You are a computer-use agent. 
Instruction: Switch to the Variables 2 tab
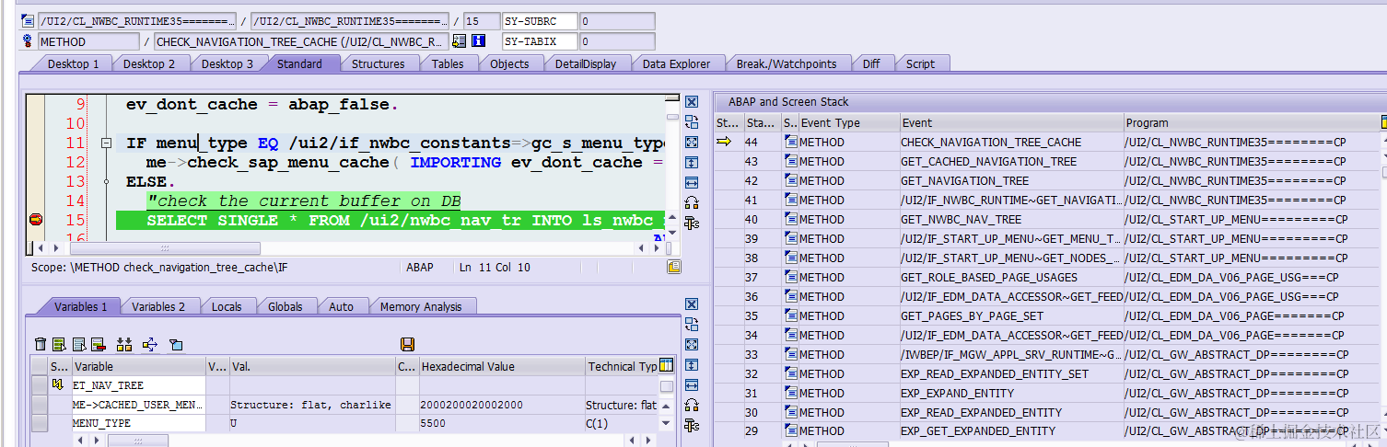(x=157, y=306)
